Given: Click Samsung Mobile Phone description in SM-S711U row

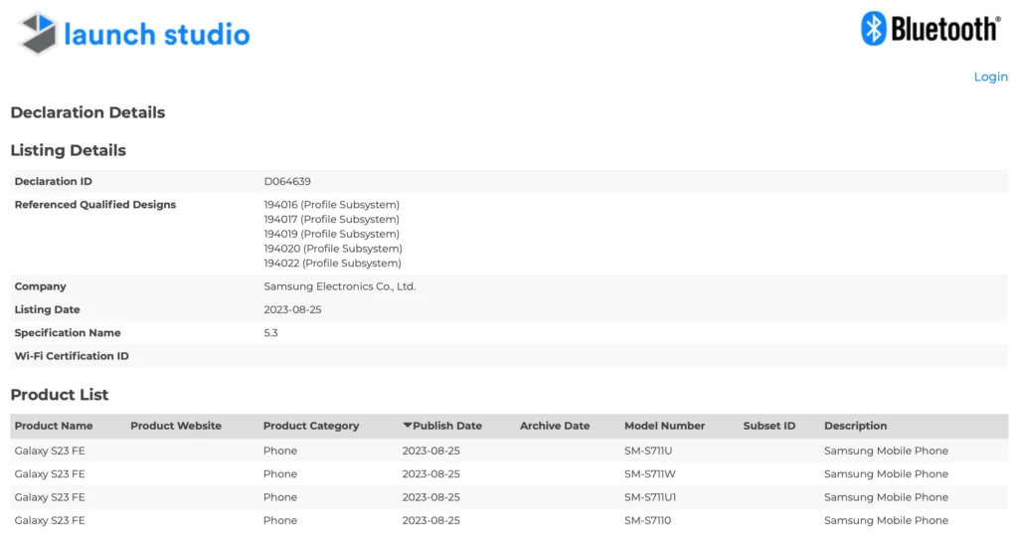Looking at the screenshot, I should click(886, 451).
